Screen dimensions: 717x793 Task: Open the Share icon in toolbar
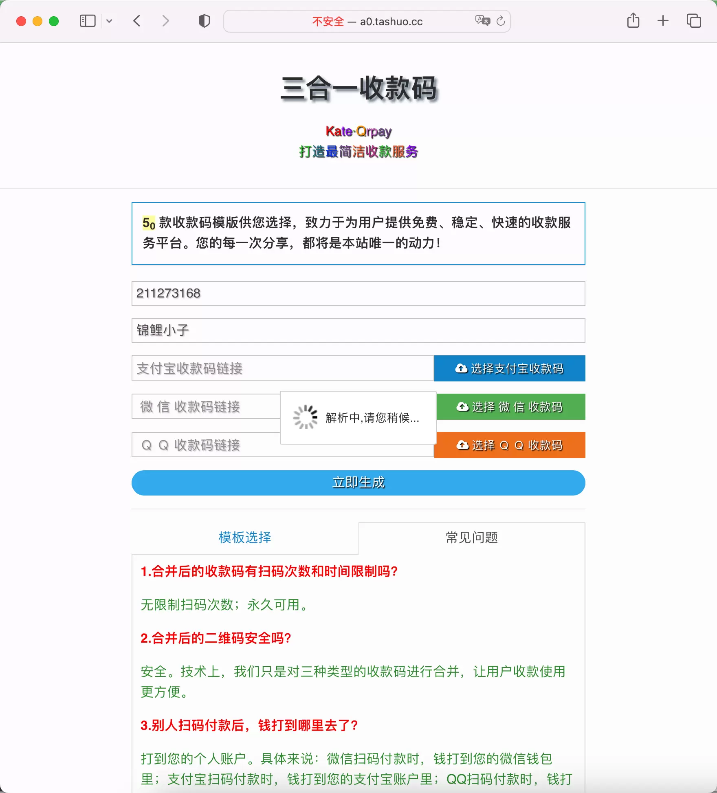pyautogui.click(x=633, y=20)
